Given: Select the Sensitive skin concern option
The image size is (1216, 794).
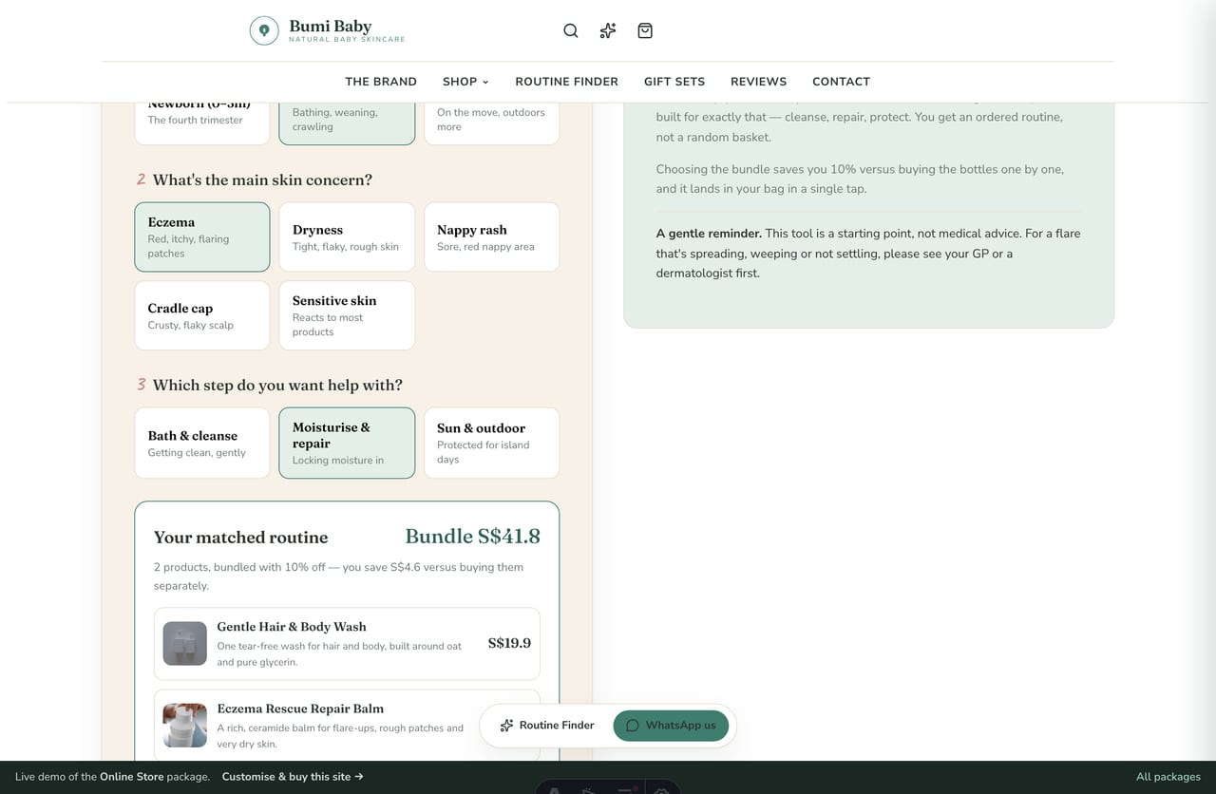Looking at the screenshot, I should click(347, 315).
